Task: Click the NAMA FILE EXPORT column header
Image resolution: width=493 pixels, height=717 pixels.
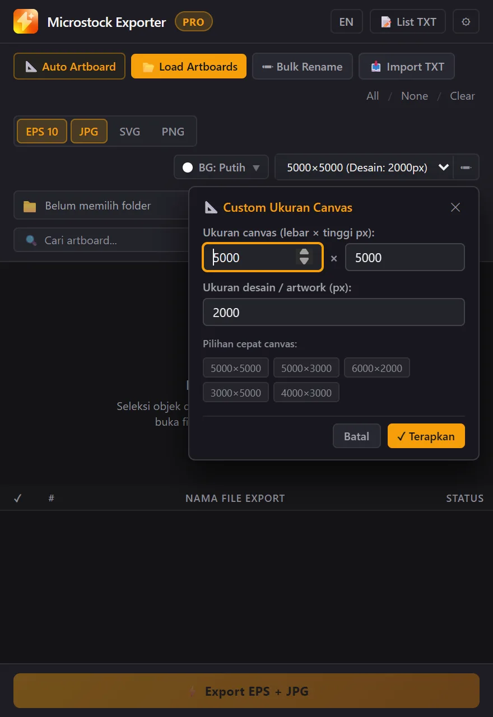Action: (235, 498)
